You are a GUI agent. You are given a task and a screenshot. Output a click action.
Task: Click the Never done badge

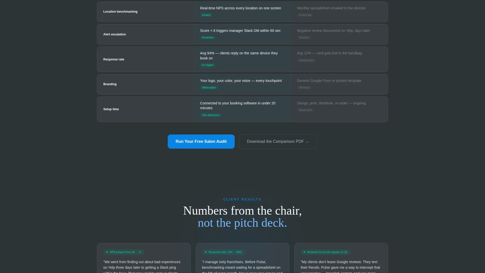click(x=305, y=110)
